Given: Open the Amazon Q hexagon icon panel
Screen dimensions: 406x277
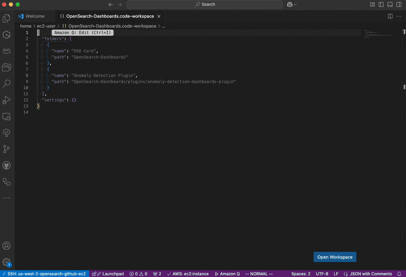Looking at the screenshot, I should click(x=6, y=35).
